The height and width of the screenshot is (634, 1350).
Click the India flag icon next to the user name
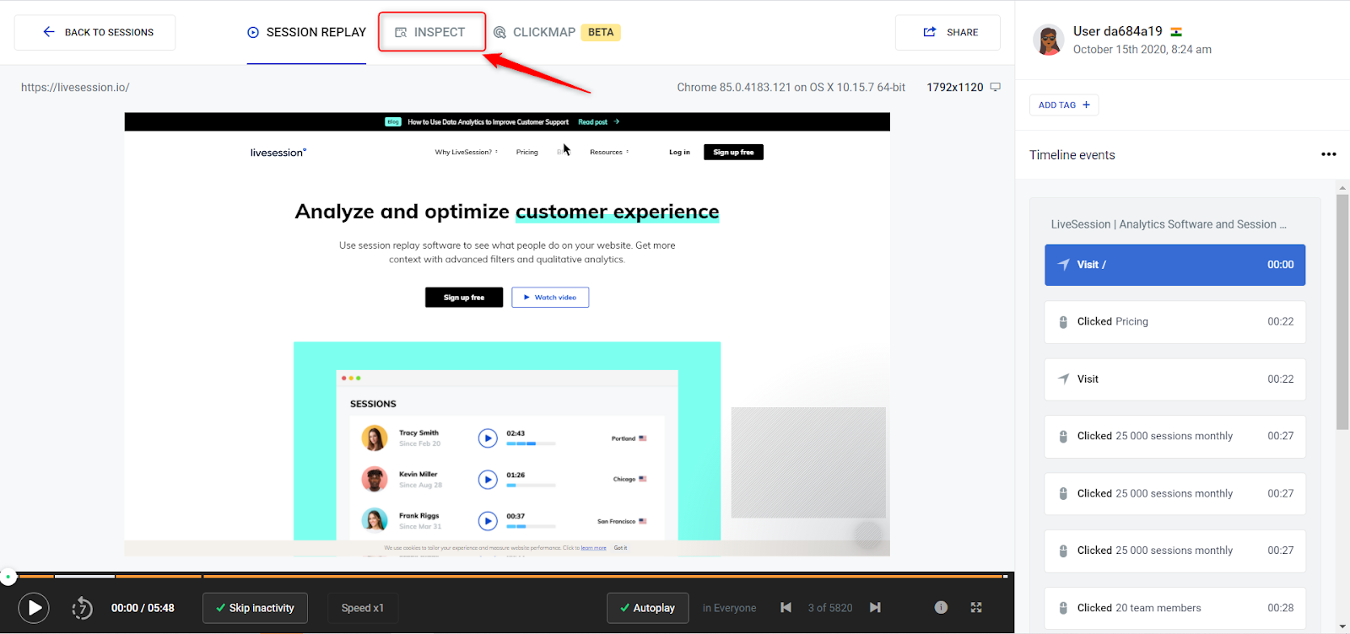[x=1176, y=31]
